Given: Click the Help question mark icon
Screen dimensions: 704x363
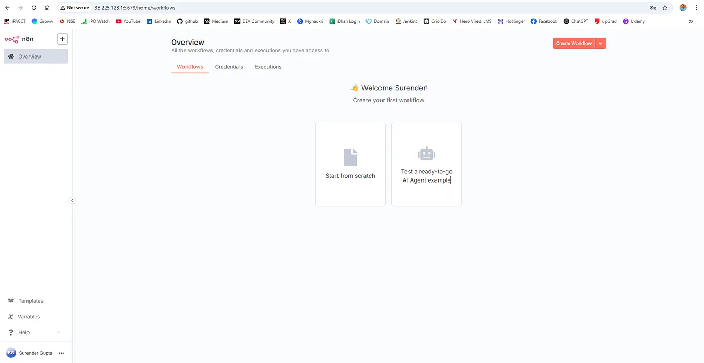Looking at the screenshot, I should [x=11, y=332].
